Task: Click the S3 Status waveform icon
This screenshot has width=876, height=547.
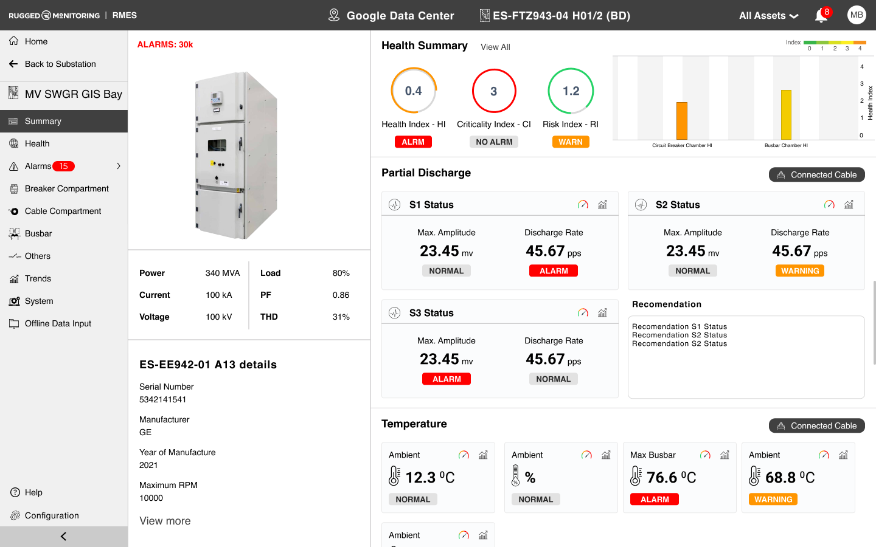Action: point(395,313)
